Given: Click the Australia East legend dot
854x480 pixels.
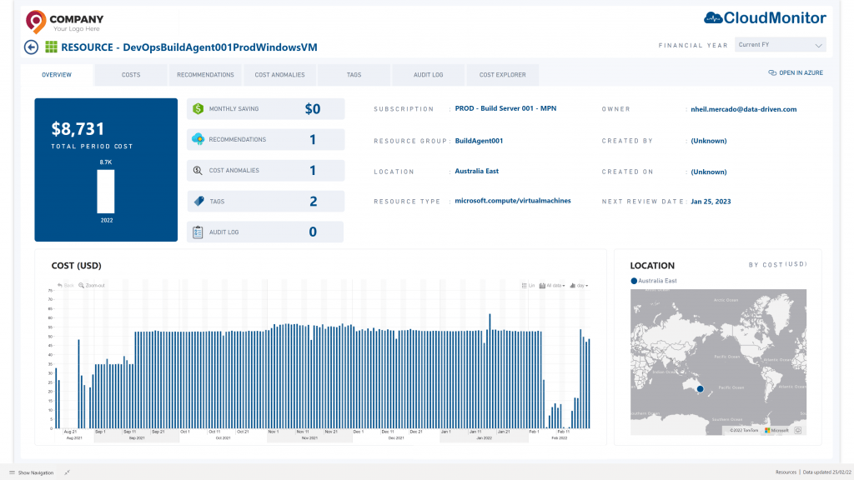Looking at the screenshot, I should tap(634, 281).
